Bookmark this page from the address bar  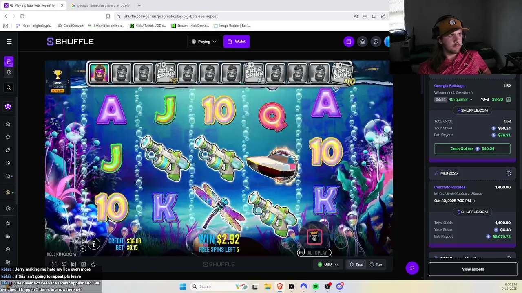tap(108, 16)
